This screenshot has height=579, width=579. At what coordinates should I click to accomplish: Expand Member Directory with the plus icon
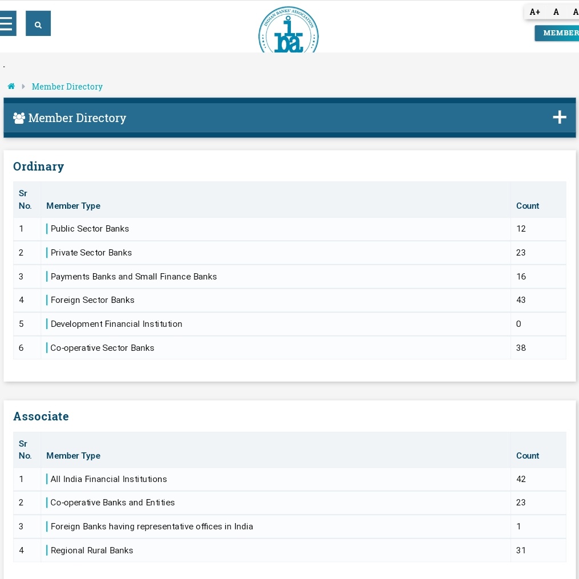click(560, 117)
